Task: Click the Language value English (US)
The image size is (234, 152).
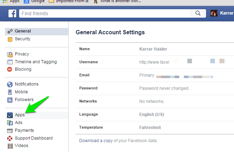Action: coord(152,115)
